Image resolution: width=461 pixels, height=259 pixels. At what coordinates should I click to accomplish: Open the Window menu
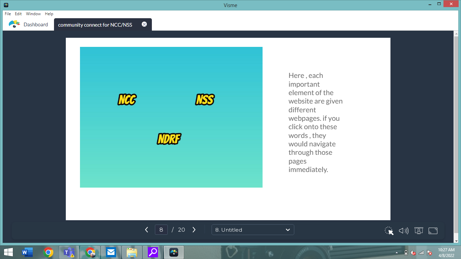tap(33, 14)
